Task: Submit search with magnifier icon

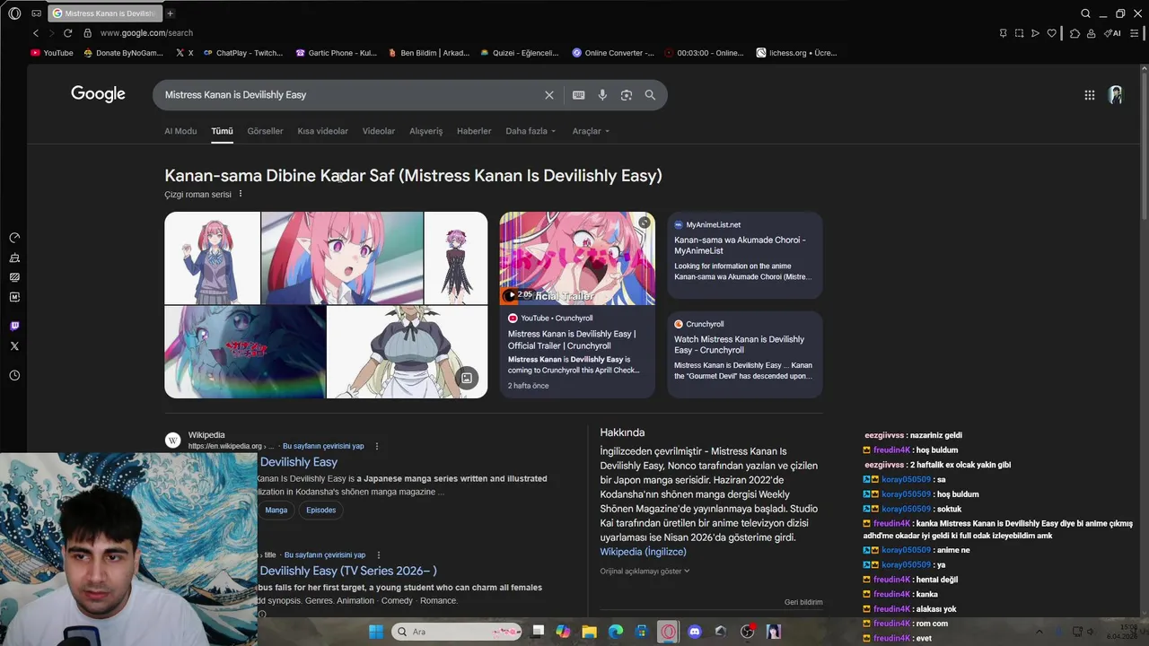Action: click(650, 95)
